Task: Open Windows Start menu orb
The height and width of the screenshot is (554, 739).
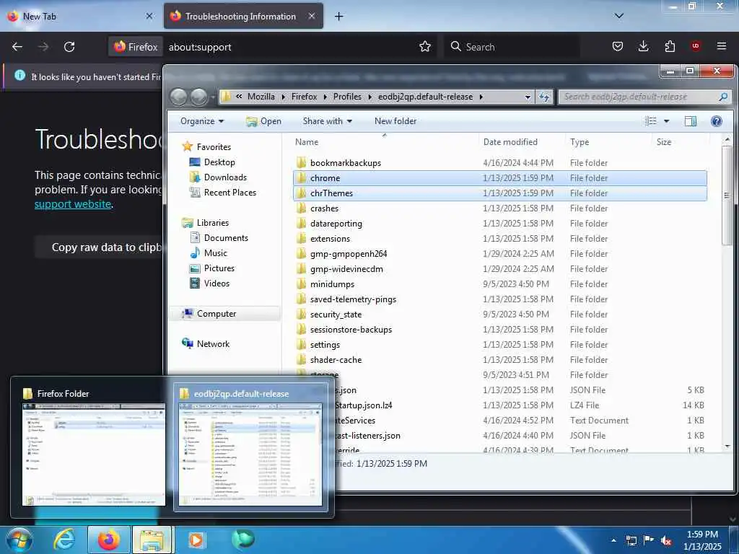Action: [19, 540]
